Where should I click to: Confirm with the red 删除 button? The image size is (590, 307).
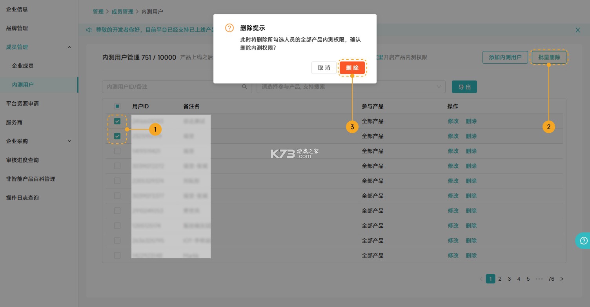pyautogui.click(x=352, y=68)
